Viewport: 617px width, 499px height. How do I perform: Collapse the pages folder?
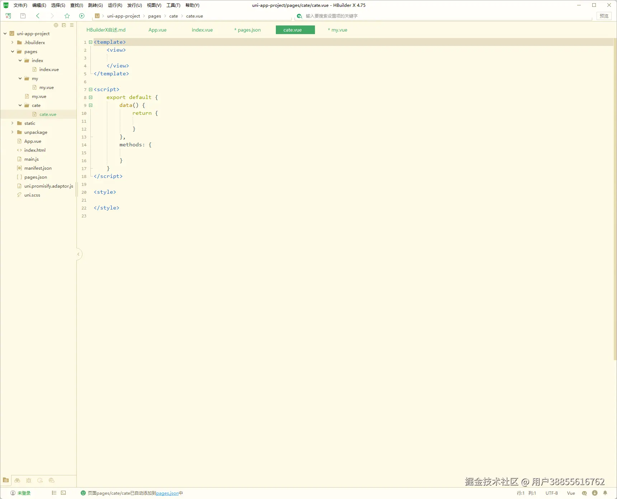click(12, 52)
